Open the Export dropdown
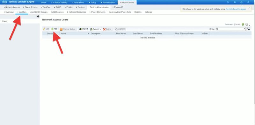255x125 pixels. click(x=95, y=29)
